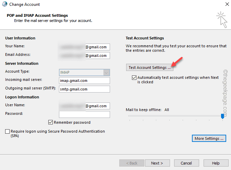The image size is (231, 170).
Task: Click the Incoming mail server field
Action: (84, 81)
